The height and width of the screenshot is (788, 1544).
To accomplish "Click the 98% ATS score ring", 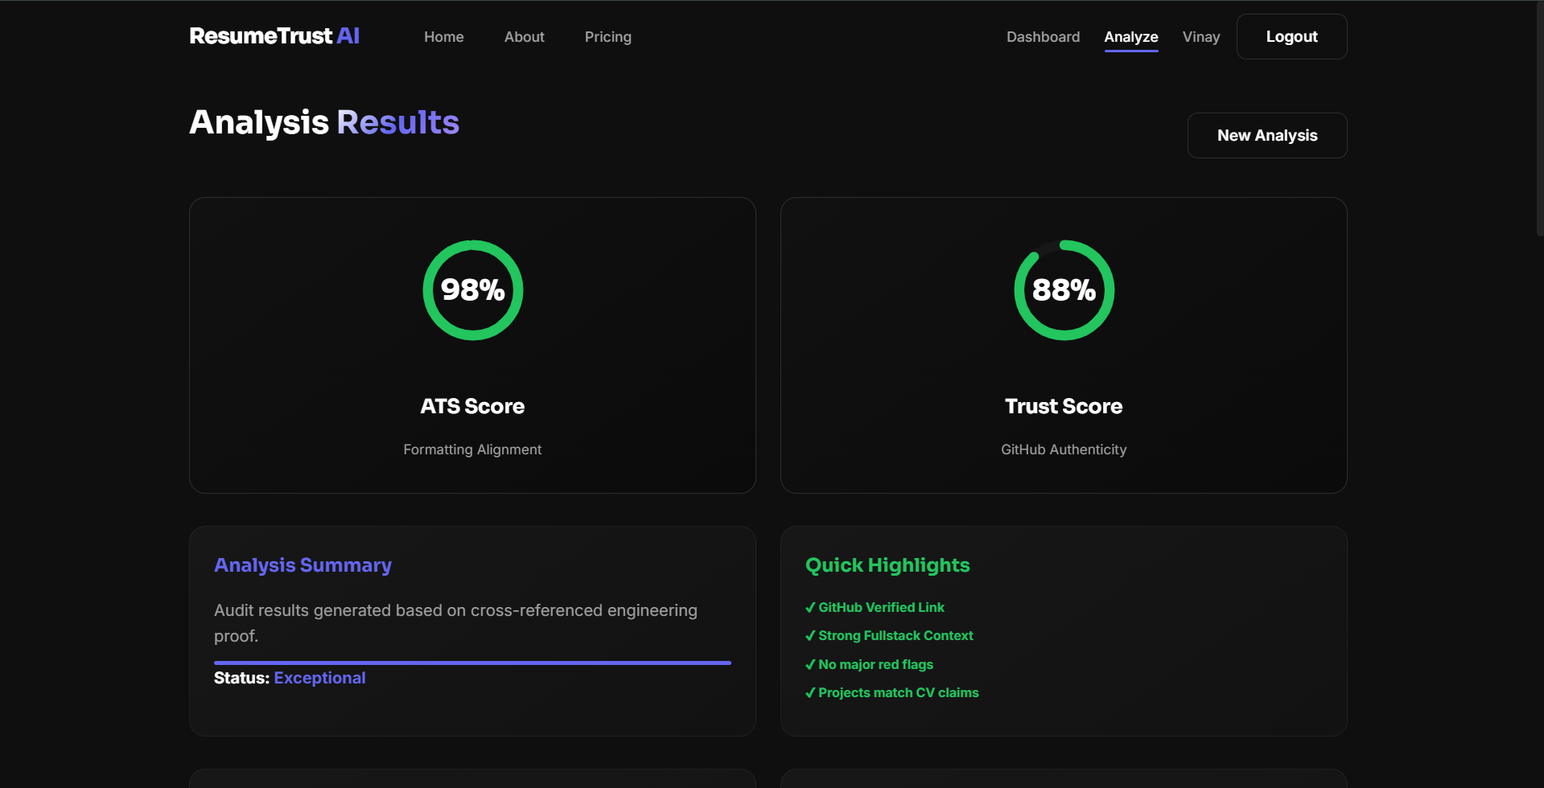I will pyautogui.click(x=473, y=290).
